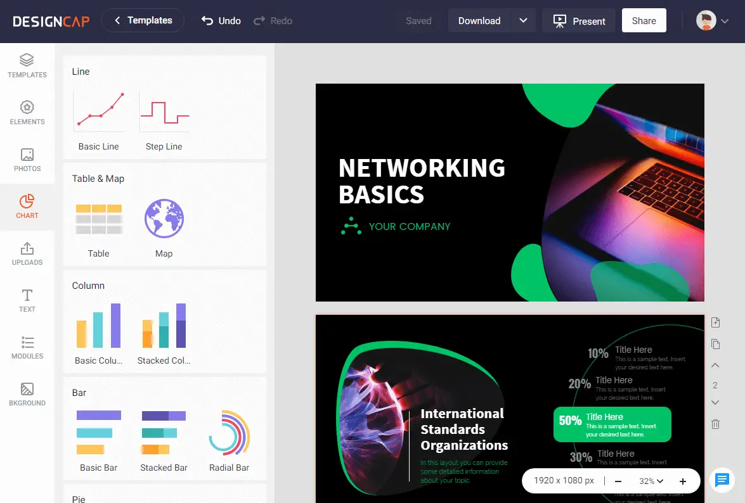Screen dimensions: 745x503
Task: Expand the Download options arrow
Action: pos(523,20)
